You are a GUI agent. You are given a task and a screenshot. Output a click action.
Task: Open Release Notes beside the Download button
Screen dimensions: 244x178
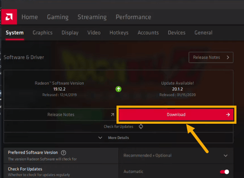click(61, 115)
